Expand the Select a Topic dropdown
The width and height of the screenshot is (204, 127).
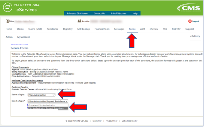41,95
